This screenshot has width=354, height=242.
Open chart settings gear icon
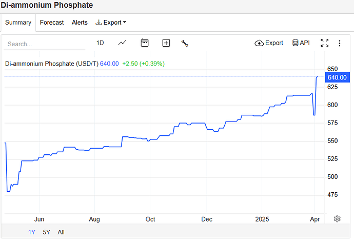pos(337,219)
